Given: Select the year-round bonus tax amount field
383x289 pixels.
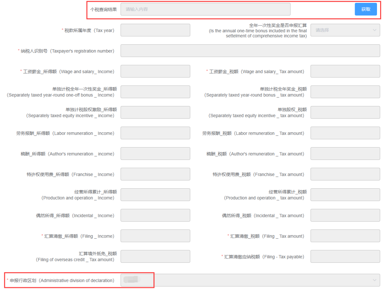Looking at the screenshot, I should tap(345, 92).
